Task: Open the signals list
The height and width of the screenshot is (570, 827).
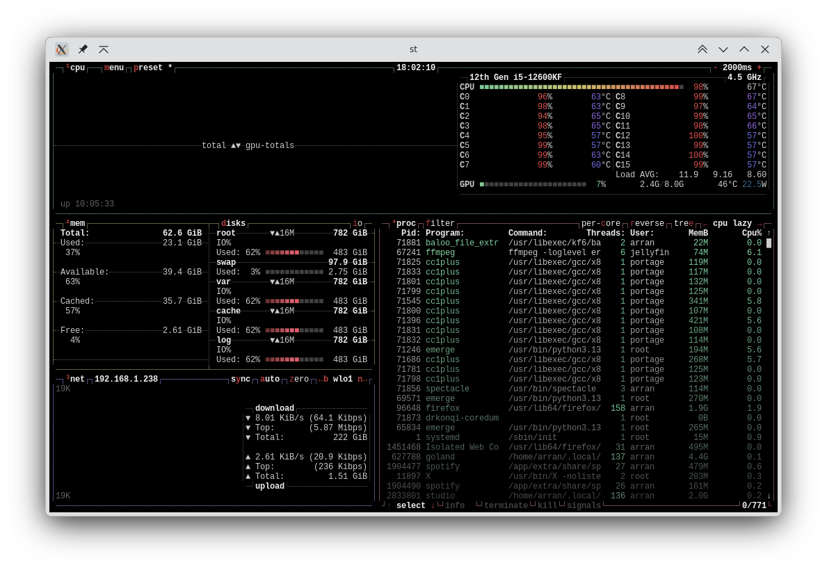Action: coord(584,505)
